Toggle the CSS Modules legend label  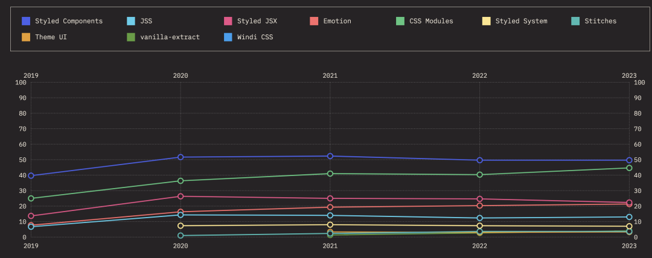[x=431, y=21]
